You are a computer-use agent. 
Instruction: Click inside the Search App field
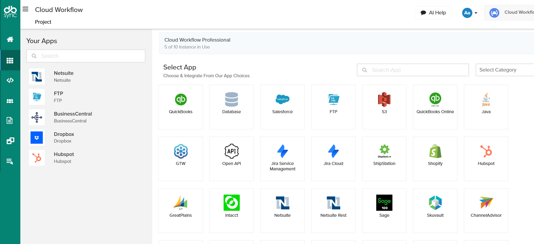pos(413,70)
